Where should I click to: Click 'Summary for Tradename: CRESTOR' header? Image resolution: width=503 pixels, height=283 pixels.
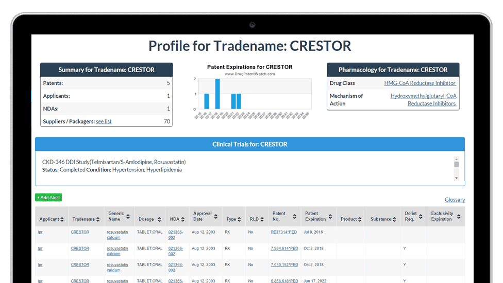[107, 70]
